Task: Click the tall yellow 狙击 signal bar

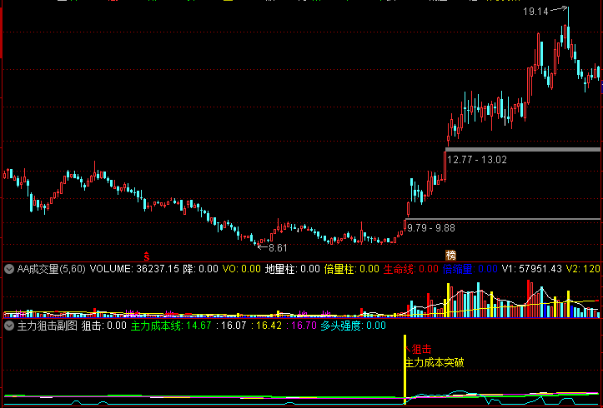Action: 405,369
